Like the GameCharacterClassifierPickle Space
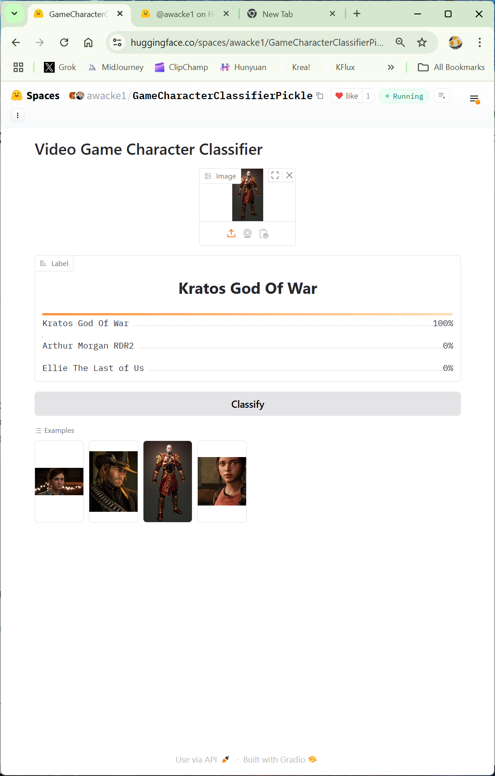This screenshot has width=495, height=776. coord(347,96)
